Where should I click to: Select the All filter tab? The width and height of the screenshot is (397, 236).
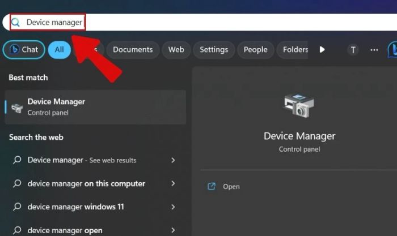point(59,50)
